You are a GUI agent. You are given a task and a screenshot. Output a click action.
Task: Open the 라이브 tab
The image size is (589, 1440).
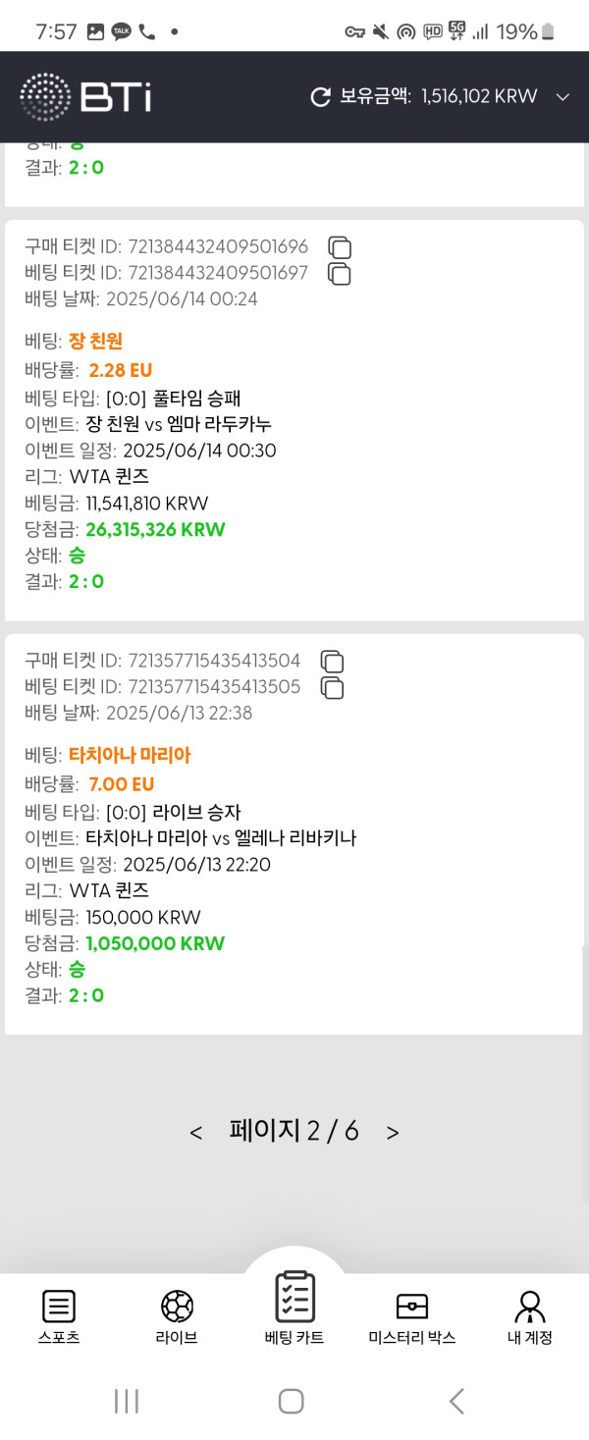pyautogui.click(x=177, y=1317)
